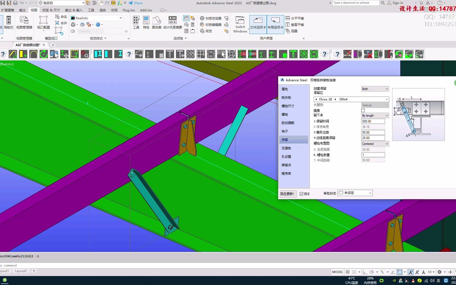Open the Material Browser (材质浏览器)
The image size is (456, 285).
click(x=211, y=18)
